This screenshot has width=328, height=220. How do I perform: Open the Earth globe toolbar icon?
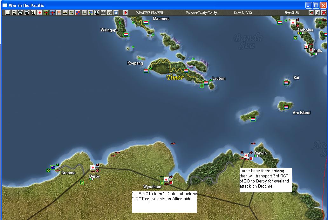coord(91,13)
